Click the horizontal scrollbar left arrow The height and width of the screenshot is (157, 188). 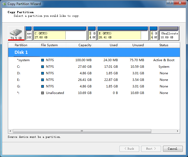coord(10,131)
